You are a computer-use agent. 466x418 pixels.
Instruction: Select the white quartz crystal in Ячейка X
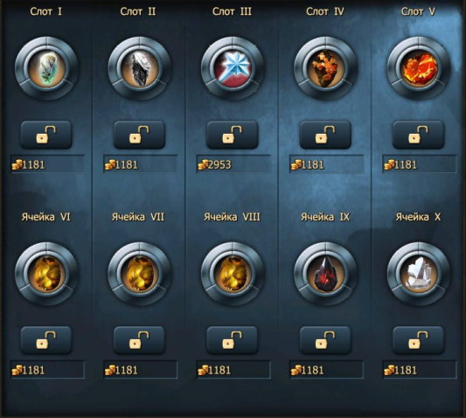(419, 274)
